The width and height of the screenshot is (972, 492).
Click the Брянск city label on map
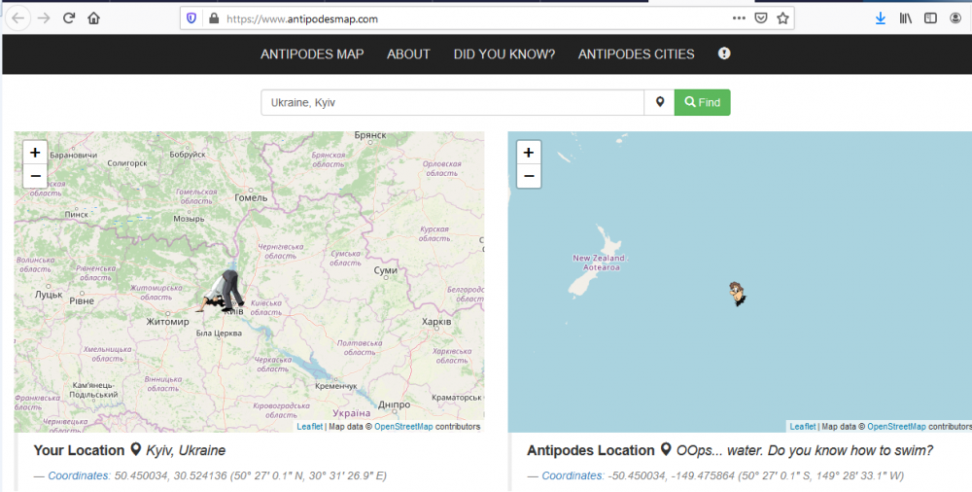(370, 134)
